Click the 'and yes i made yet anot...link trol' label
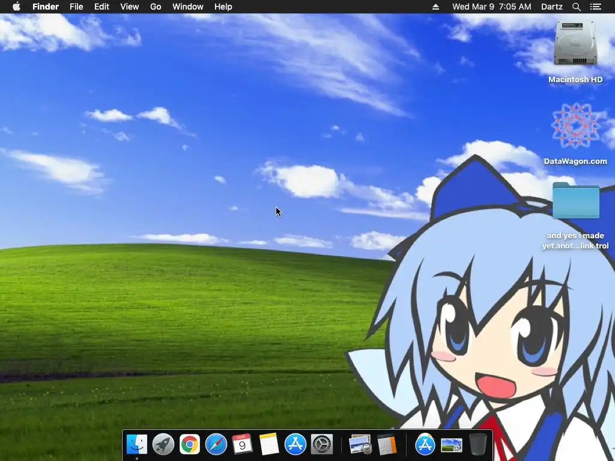 [575, 241]
